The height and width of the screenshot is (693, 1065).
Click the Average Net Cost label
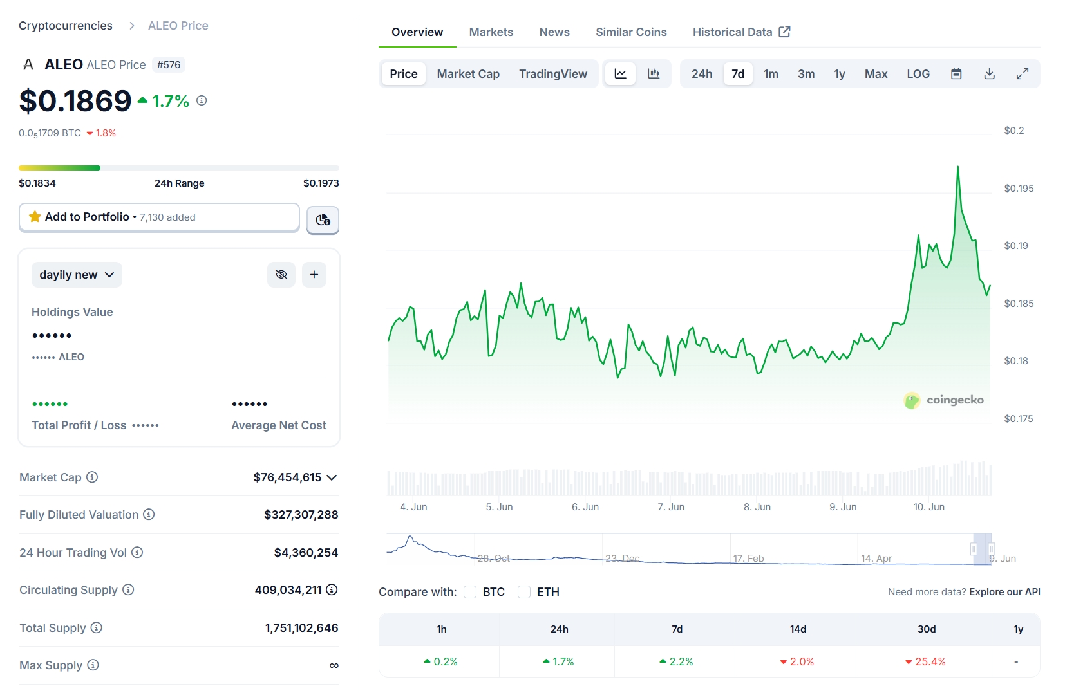pos(279,425)
